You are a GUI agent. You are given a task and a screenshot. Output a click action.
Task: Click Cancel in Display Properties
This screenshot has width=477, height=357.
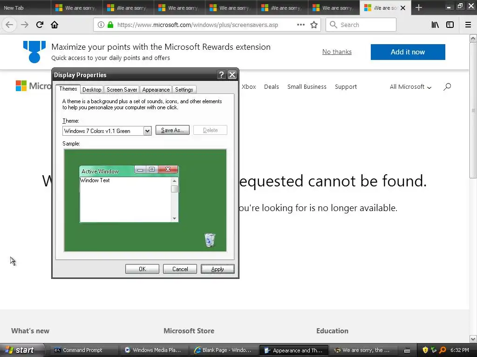click(x=180, y=269)
